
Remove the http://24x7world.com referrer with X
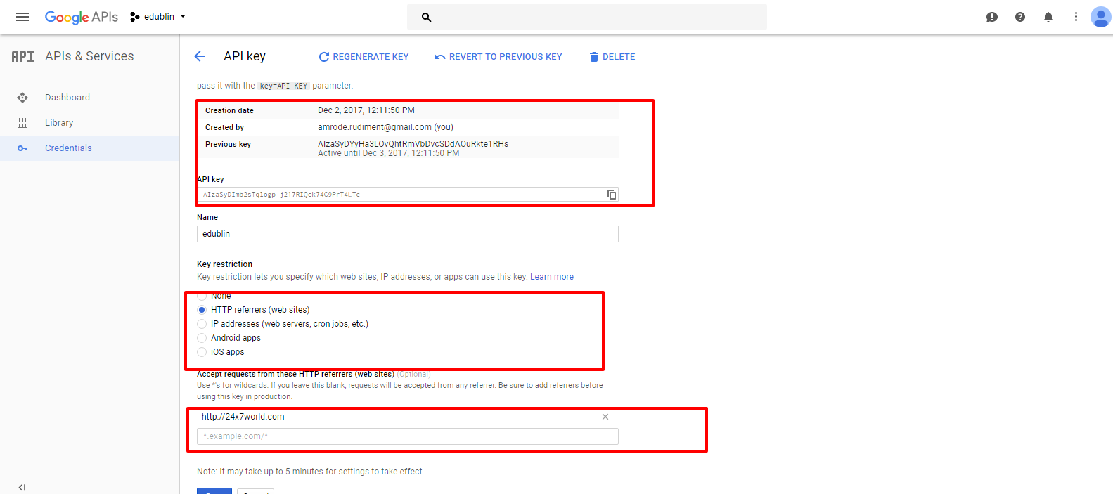point(605,417)
